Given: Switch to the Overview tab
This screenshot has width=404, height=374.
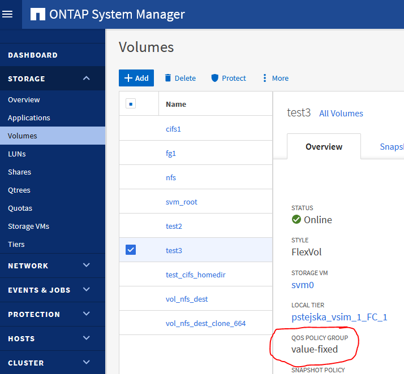Looking at the screenshot, I should click(324, 146).
